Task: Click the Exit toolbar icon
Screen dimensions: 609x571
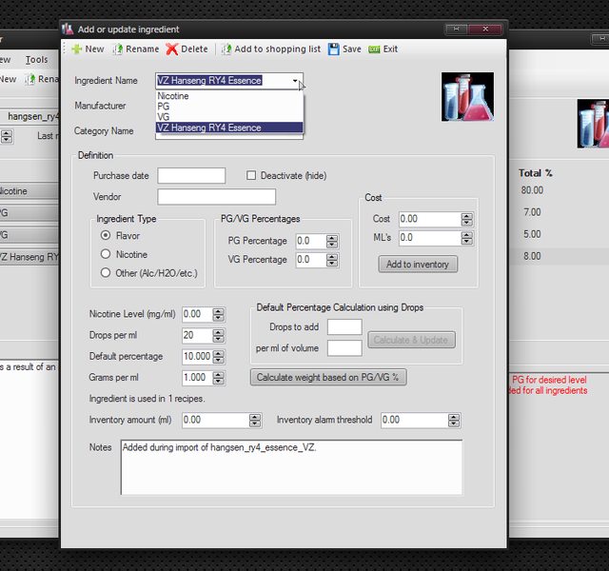Action: (x=374, y=49)
